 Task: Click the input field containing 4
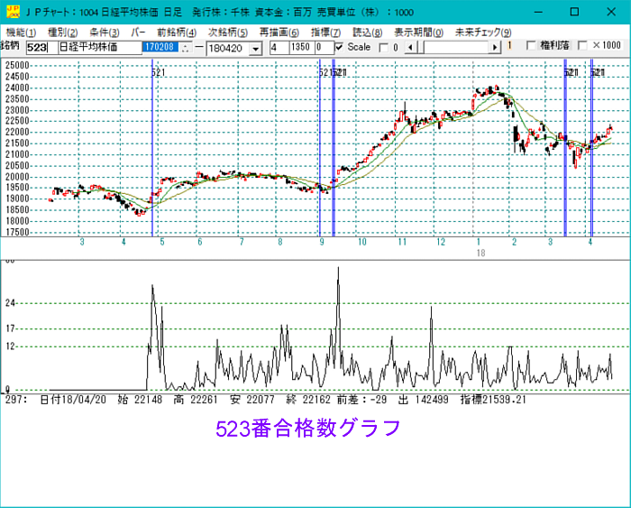pos(279,48)
